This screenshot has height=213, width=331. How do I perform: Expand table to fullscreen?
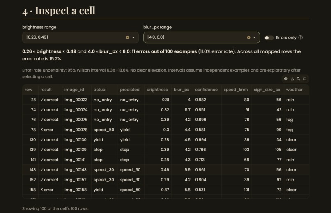305,79
